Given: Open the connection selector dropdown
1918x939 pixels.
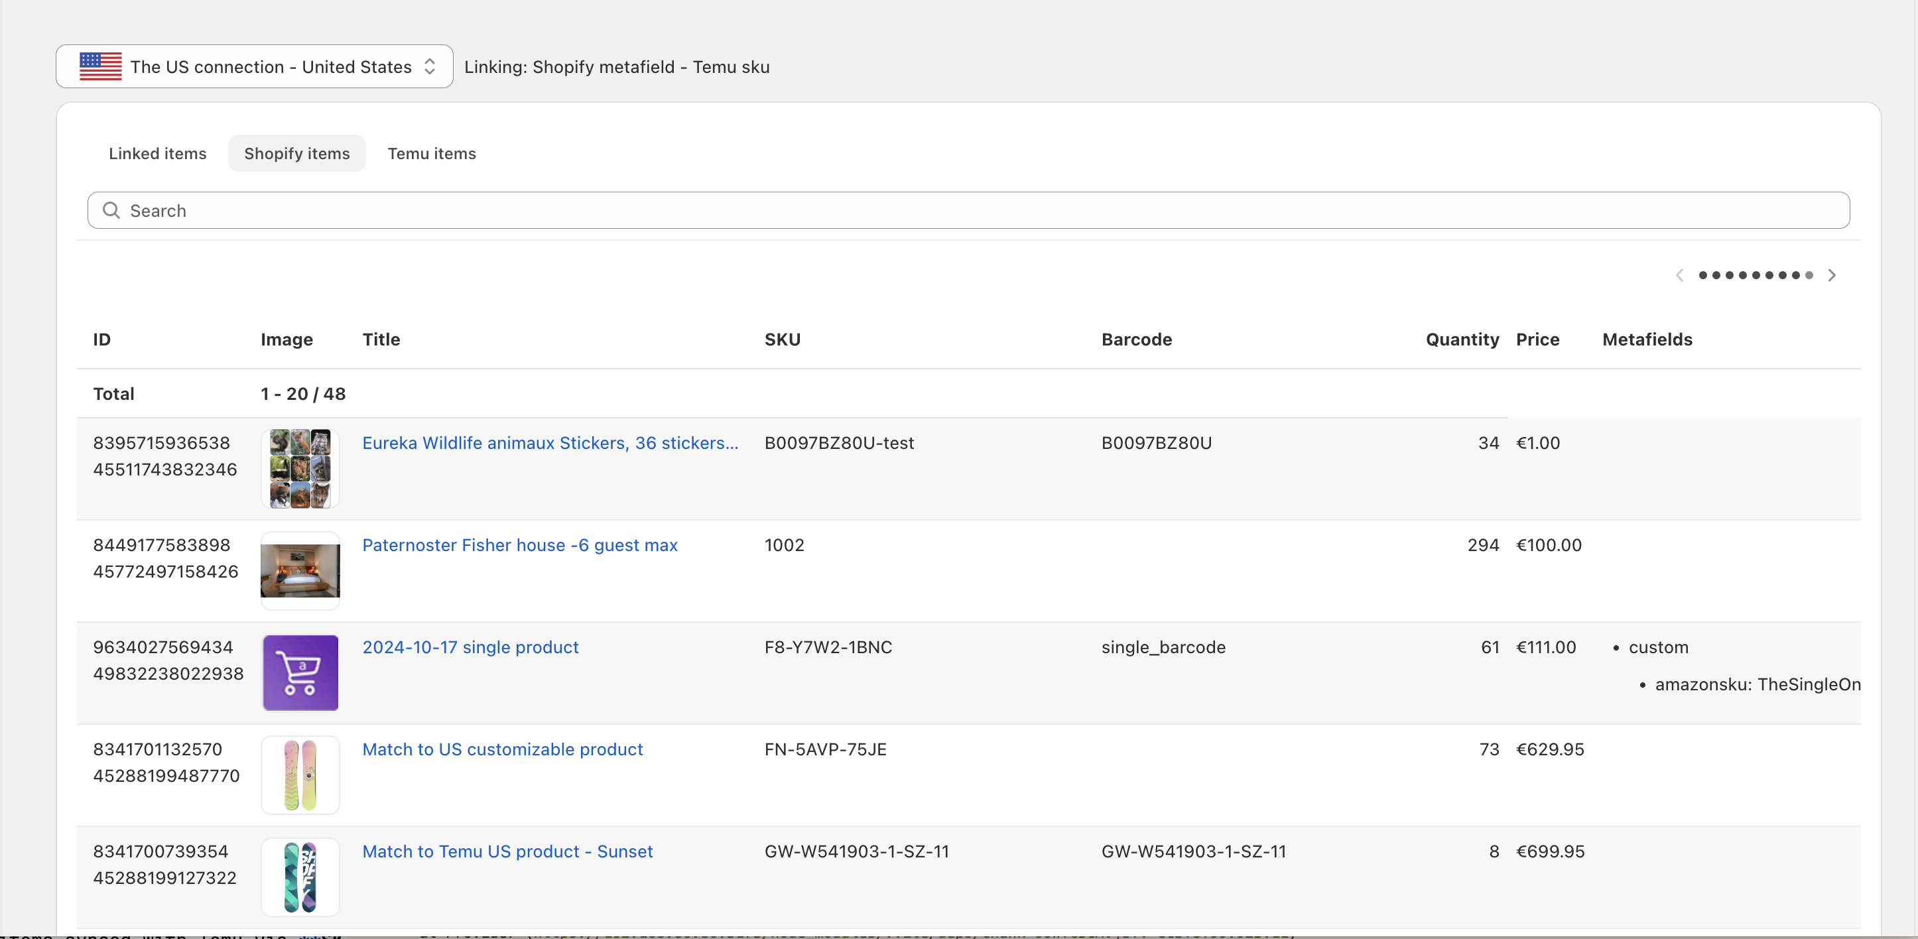Looking at the screenshot, I should click(253, 66).
